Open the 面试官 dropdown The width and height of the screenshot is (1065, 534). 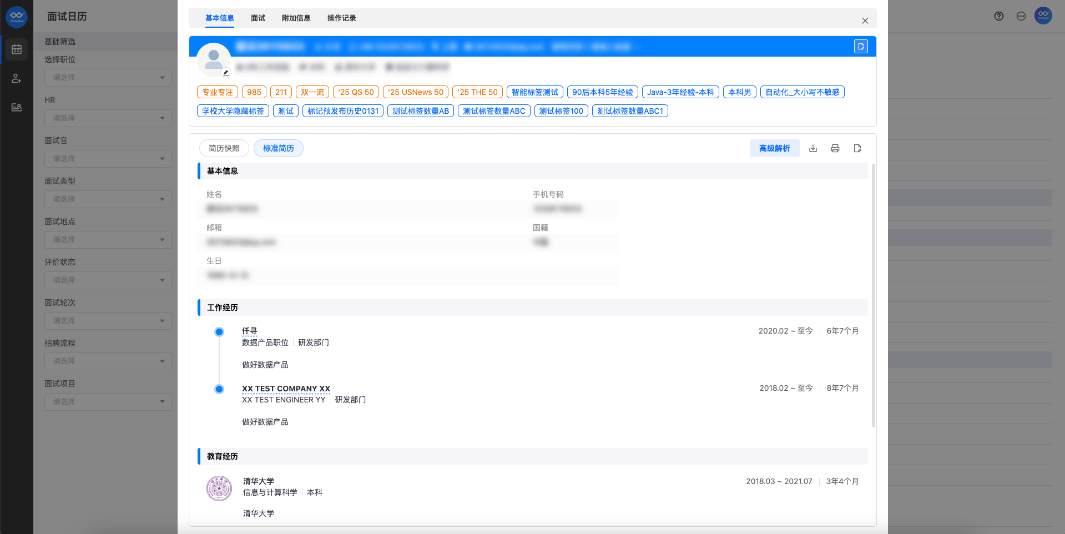[x=108, y=159]
